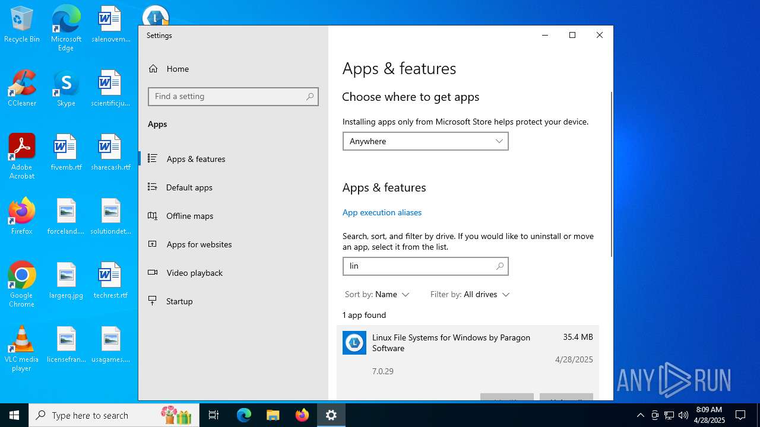Open Video playback settings
Image resolution: width=760 pixels, height=427 pixels.
pos(233,273)
